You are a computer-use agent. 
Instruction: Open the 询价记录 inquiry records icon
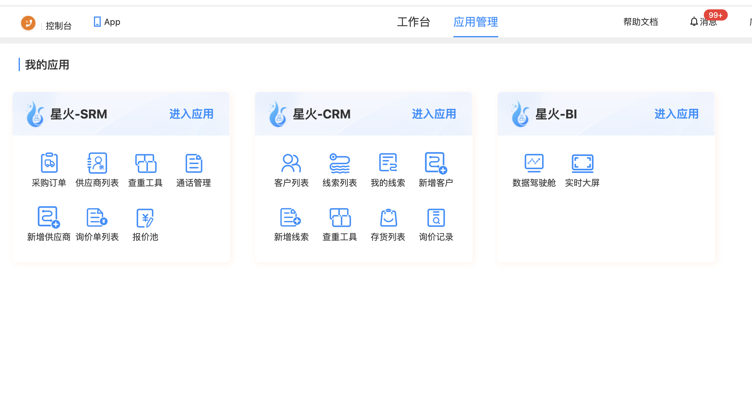(436, 217)
